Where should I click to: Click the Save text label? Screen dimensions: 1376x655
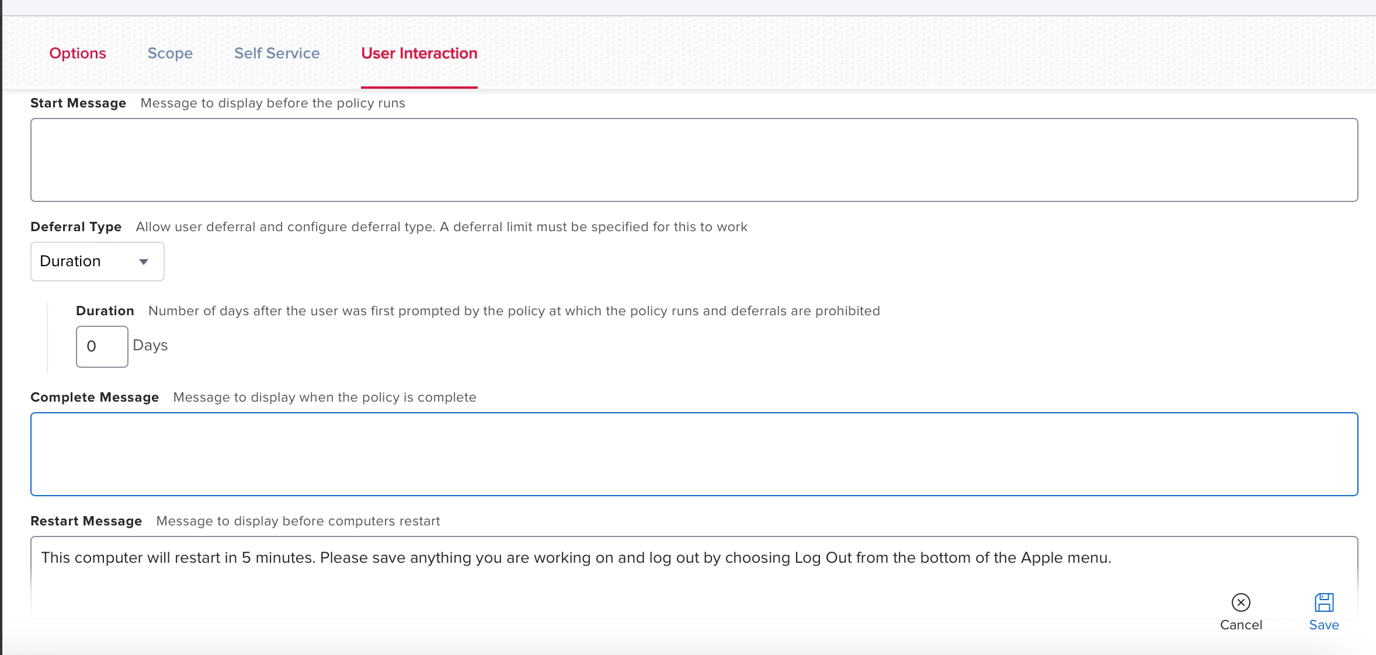1324,625
